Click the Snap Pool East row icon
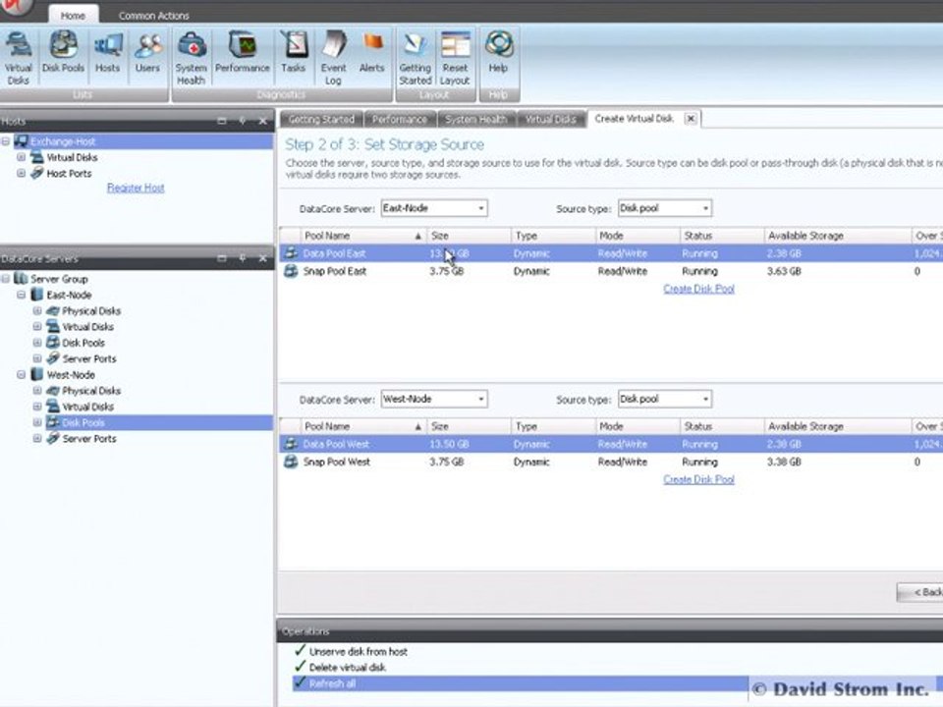 coord(291,271)
